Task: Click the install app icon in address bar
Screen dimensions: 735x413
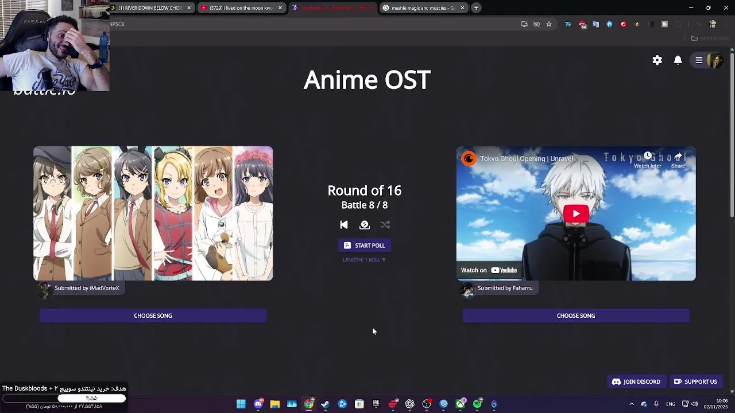Action: click(x=524, y=24)
